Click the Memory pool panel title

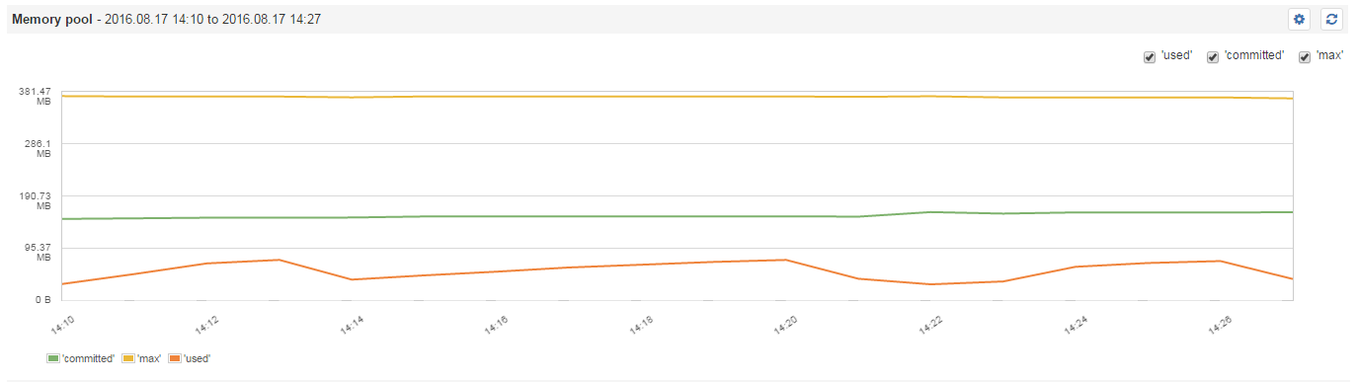51,19
